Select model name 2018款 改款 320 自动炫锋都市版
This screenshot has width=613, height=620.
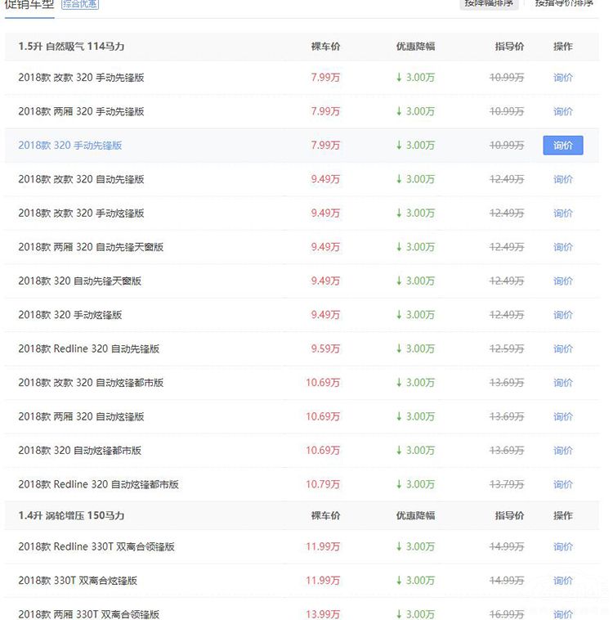91,383
